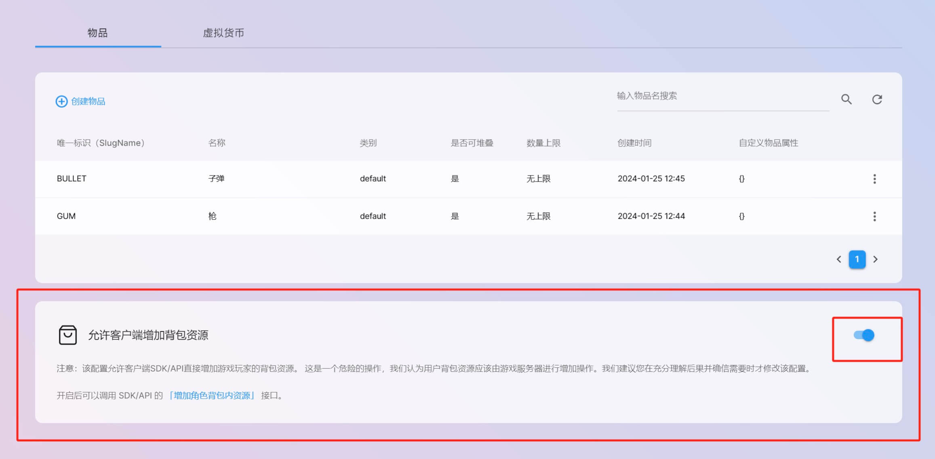The width and height of the screenshot is (935, 459).
Task: Click the search magnifier icon
Action: tap(847, 99)
